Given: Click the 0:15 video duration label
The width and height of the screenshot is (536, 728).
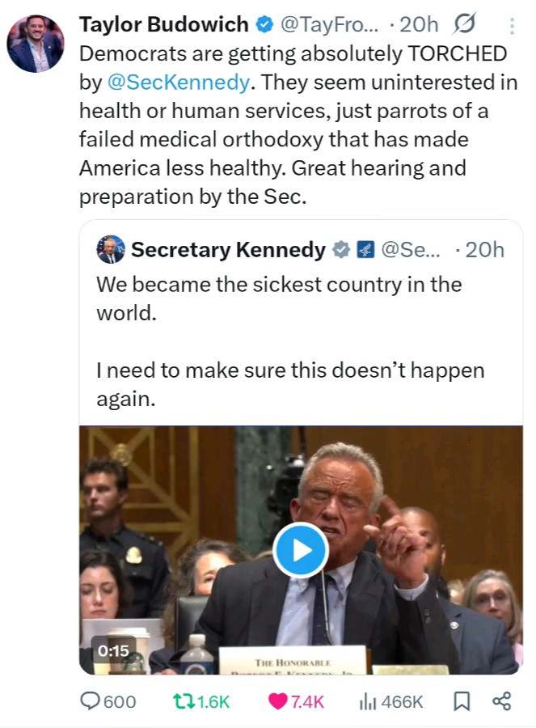Looking at the screenshot, I should pyautogui.click(x=113, y=650).
